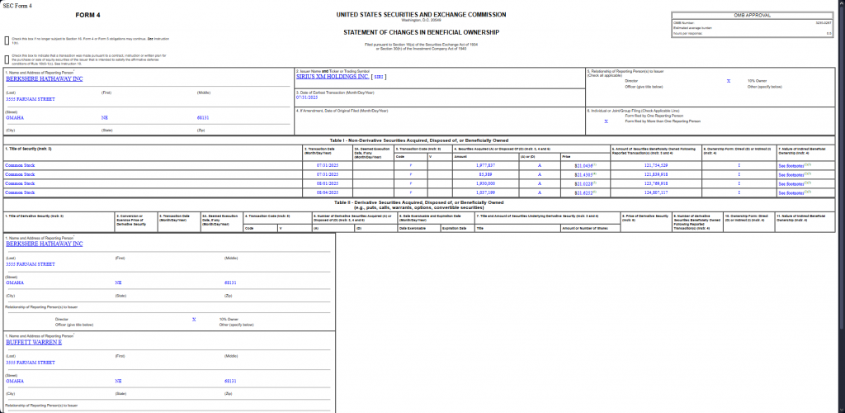Click the Table II derivative securities heading
The height and width of the screenshot is (413, 845).
coord(418,205)
